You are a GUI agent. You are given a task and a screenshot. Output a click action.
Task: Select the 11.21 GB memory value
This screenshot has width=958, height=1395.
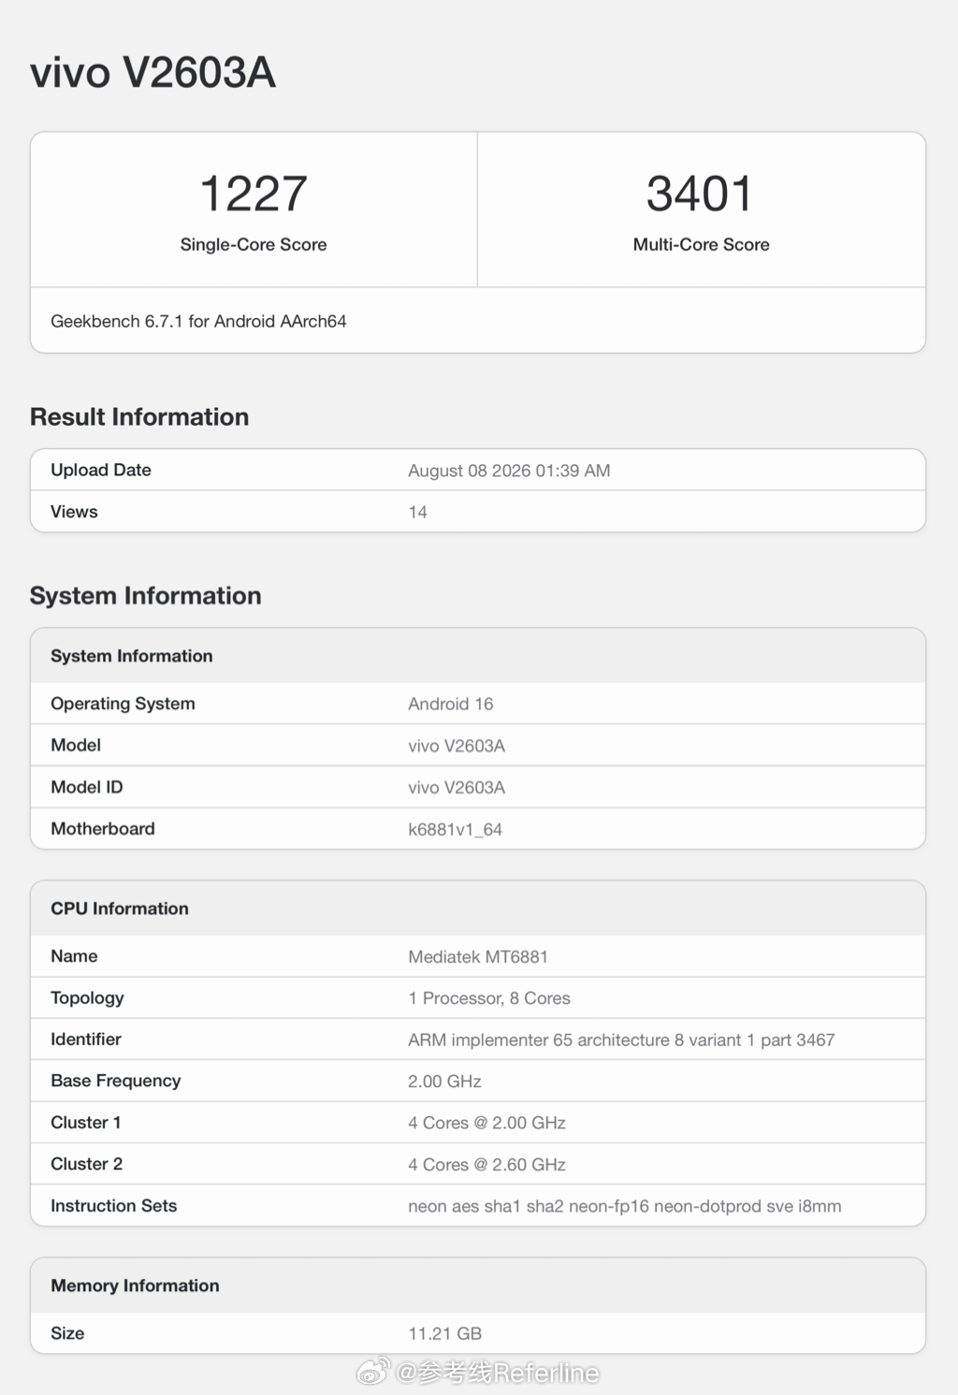(445, 1333)
